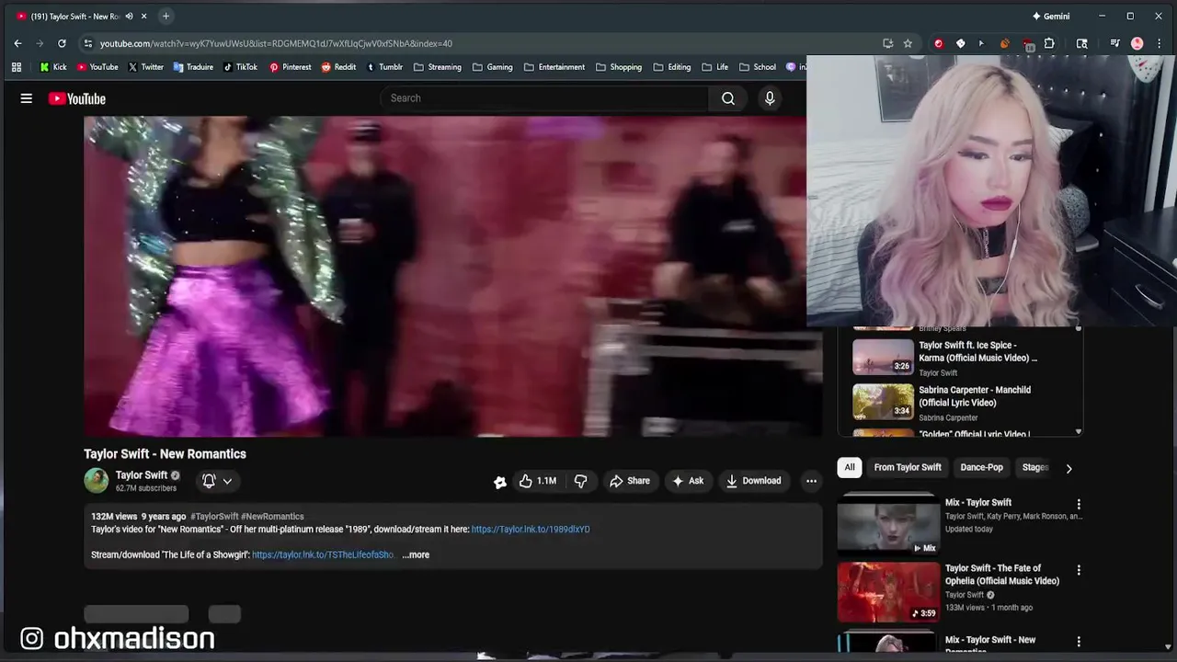Open notification bell dropdown for Taylor Swift

(x=217, y=481)
